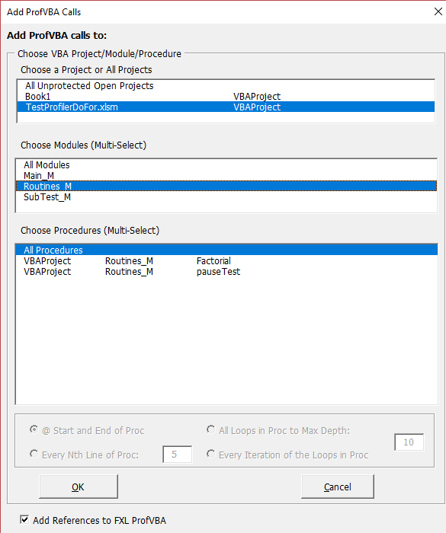Select TestProfilerDoFor.xlsm project
The image size is (446, 533).
point(226,107)
